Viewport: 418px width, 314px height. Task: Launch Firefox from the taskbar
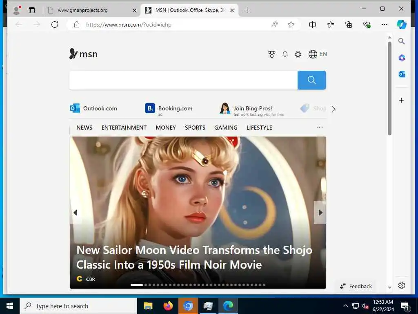pyautogui.click(x=168, y=306)
